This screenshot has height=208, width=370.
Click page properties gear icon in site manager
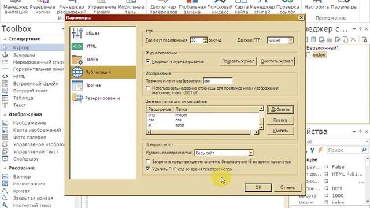click(364, 40)
